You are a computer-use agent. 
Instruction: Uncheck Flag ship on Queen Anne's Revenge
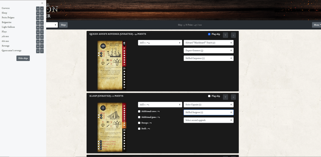(209, 34)
